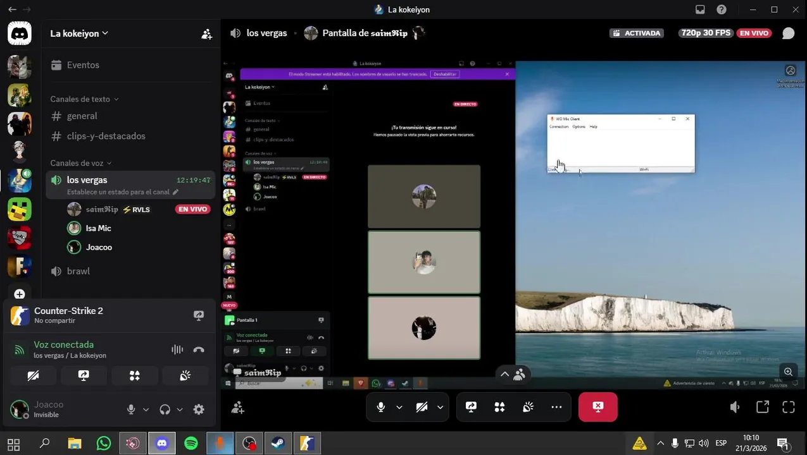Open Discord home direct messages
This screenshot has height=455, width=807.
point(20,33)
